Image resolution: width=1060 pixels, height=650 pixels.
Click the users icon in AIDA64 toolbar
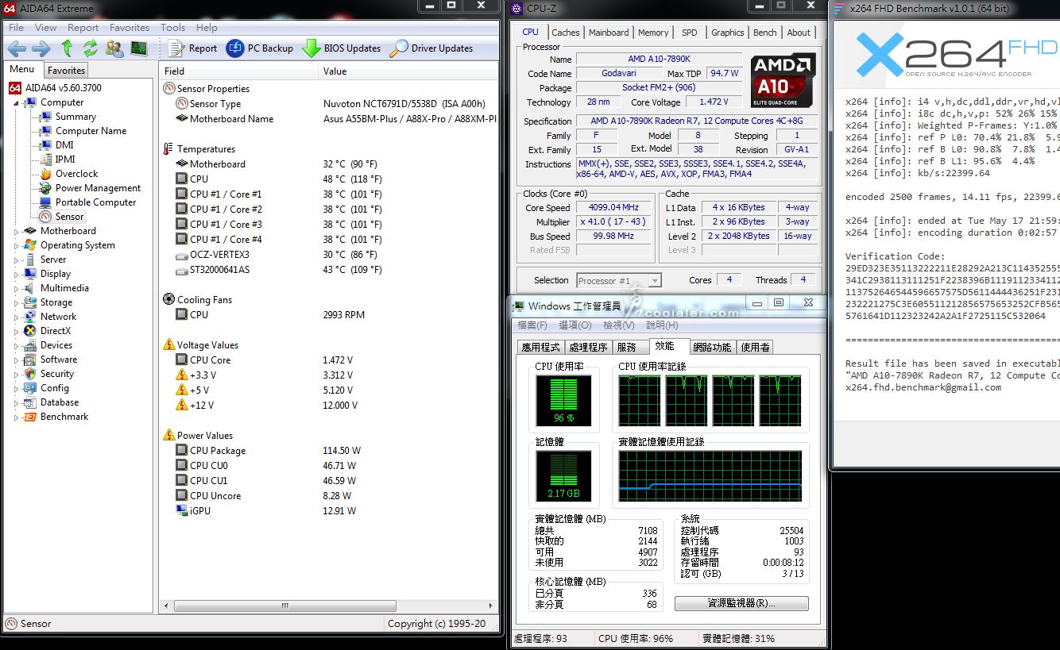click(x=114, y=48)
